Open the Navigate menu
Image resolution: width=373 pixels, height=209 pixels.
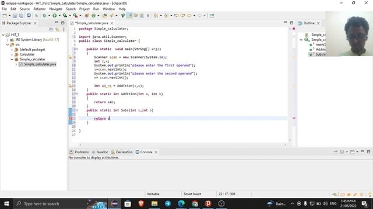click(56, 9)
